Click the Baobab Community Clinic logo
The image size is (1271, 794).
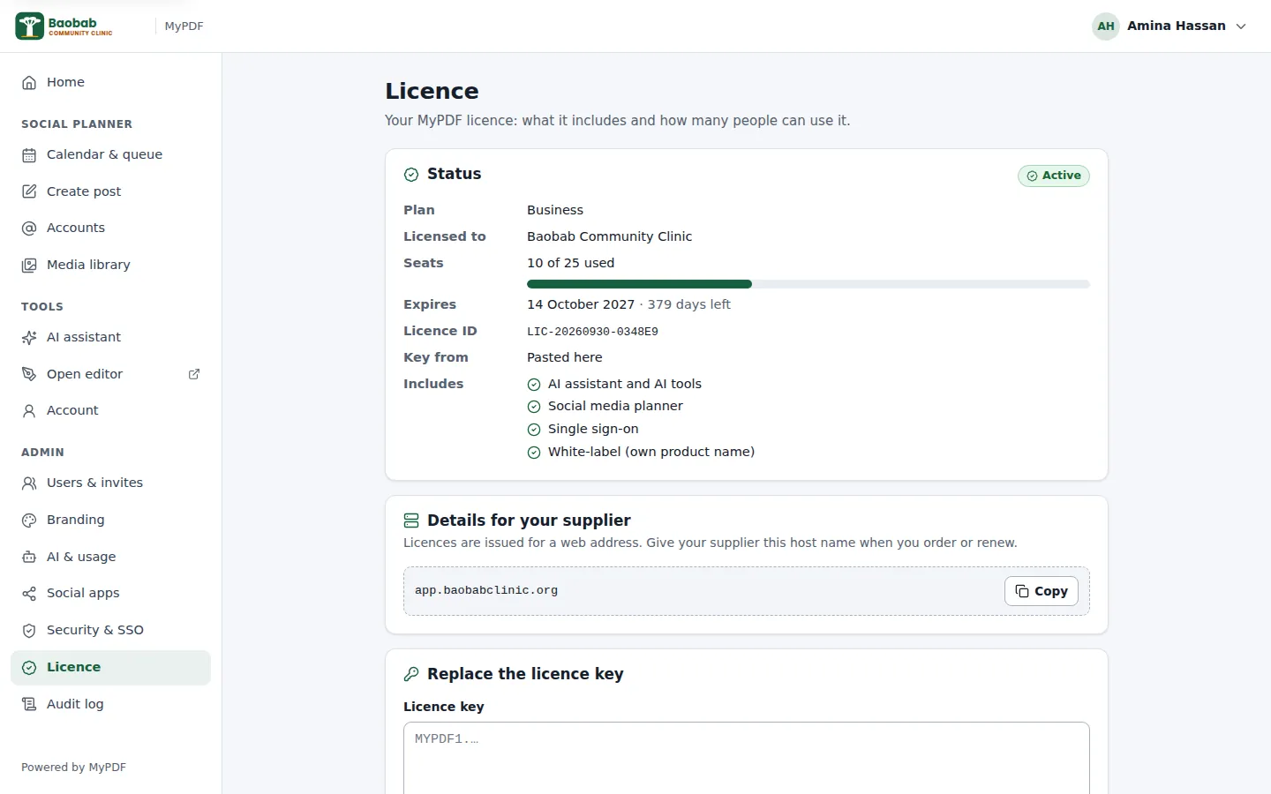64,26
